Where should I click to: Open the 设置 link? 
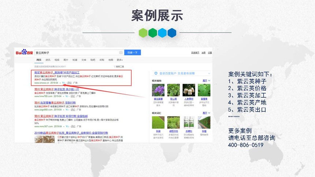(210, 53)
